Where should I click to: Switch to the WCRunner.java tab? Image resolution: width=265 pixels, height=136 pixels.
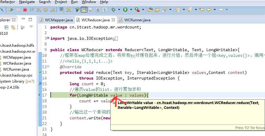tap(135, 20)
